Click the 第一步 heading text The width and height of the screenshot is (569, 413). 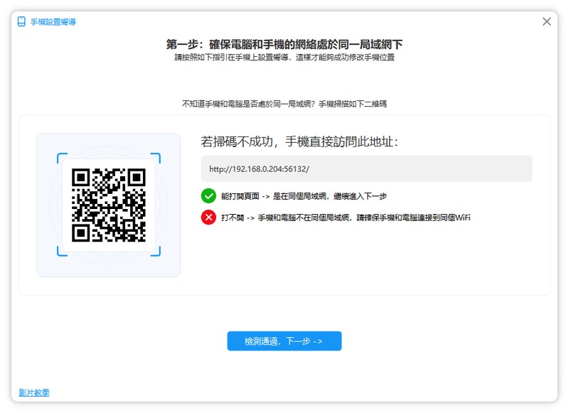(284, 44)
